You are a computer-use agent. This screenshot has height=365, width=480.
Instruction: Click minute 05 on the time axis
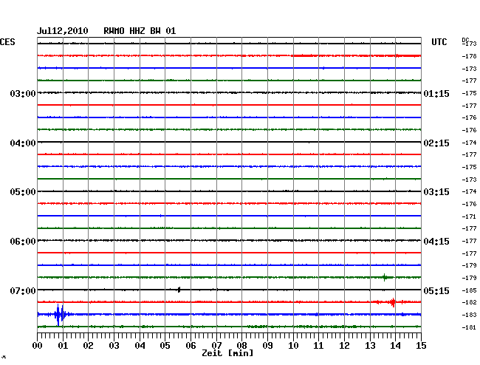(165, 346)
